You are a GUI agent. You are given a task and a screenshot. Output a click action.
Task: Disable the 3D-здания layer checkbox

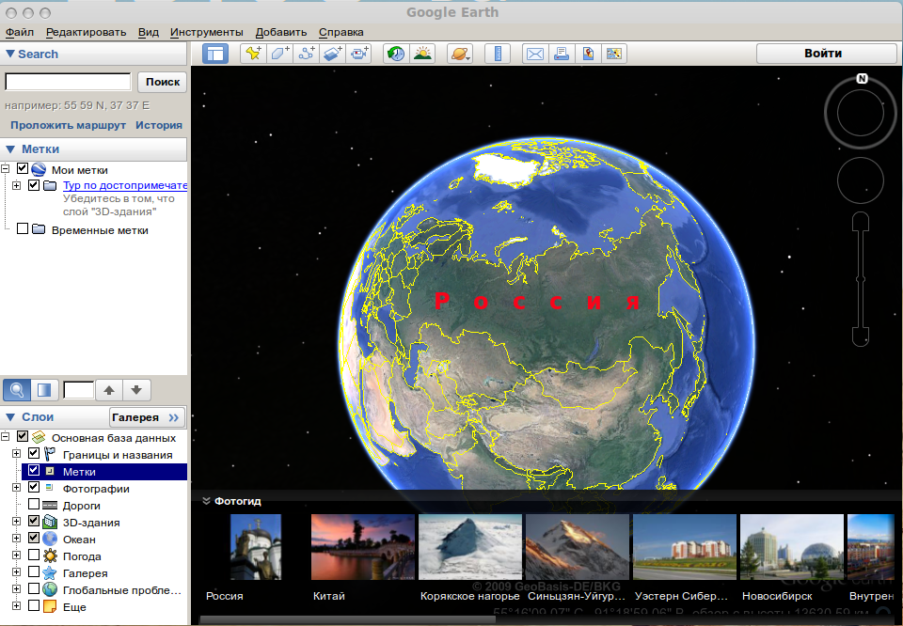pos(34,522)
